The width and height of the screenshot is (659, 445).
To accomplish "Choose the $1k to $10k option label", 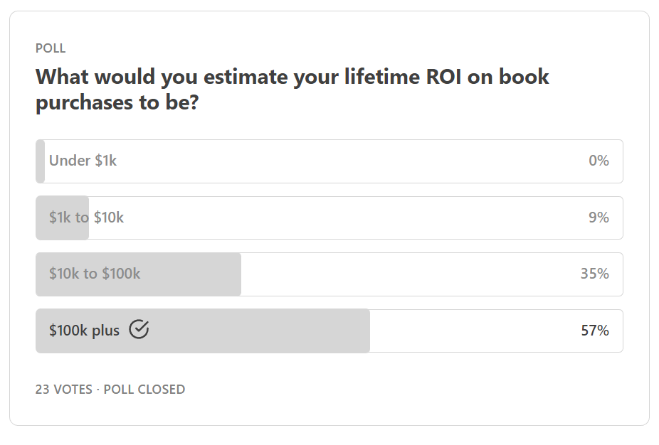I will 86,218.
